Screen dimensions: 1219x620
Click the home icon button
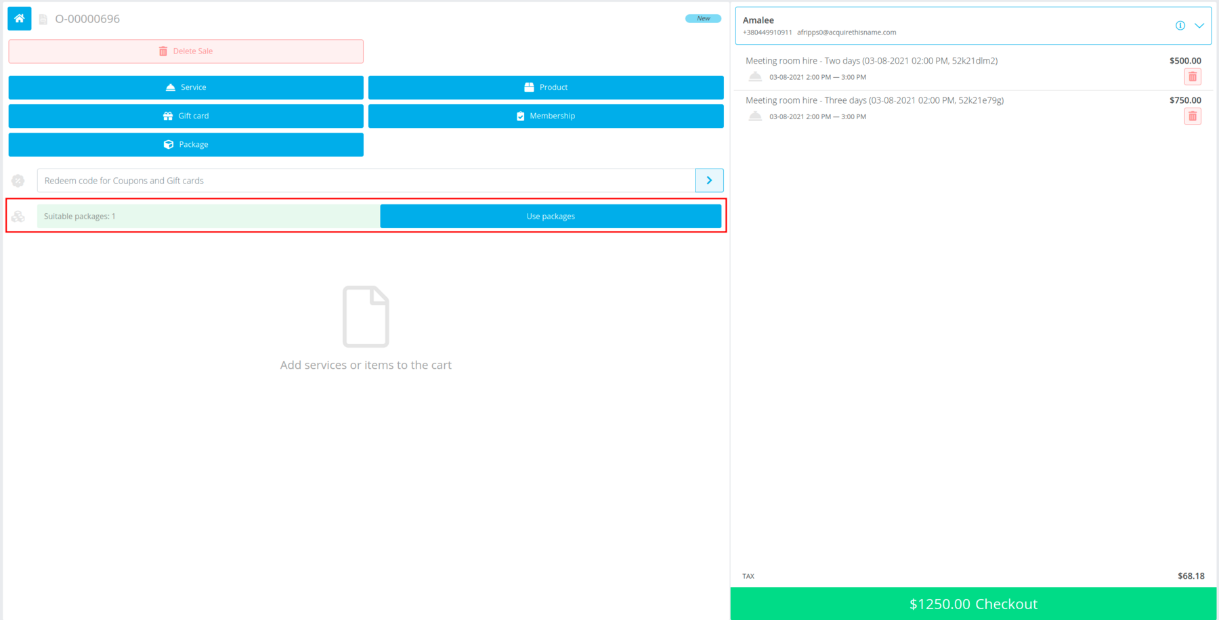coord(19,19)
